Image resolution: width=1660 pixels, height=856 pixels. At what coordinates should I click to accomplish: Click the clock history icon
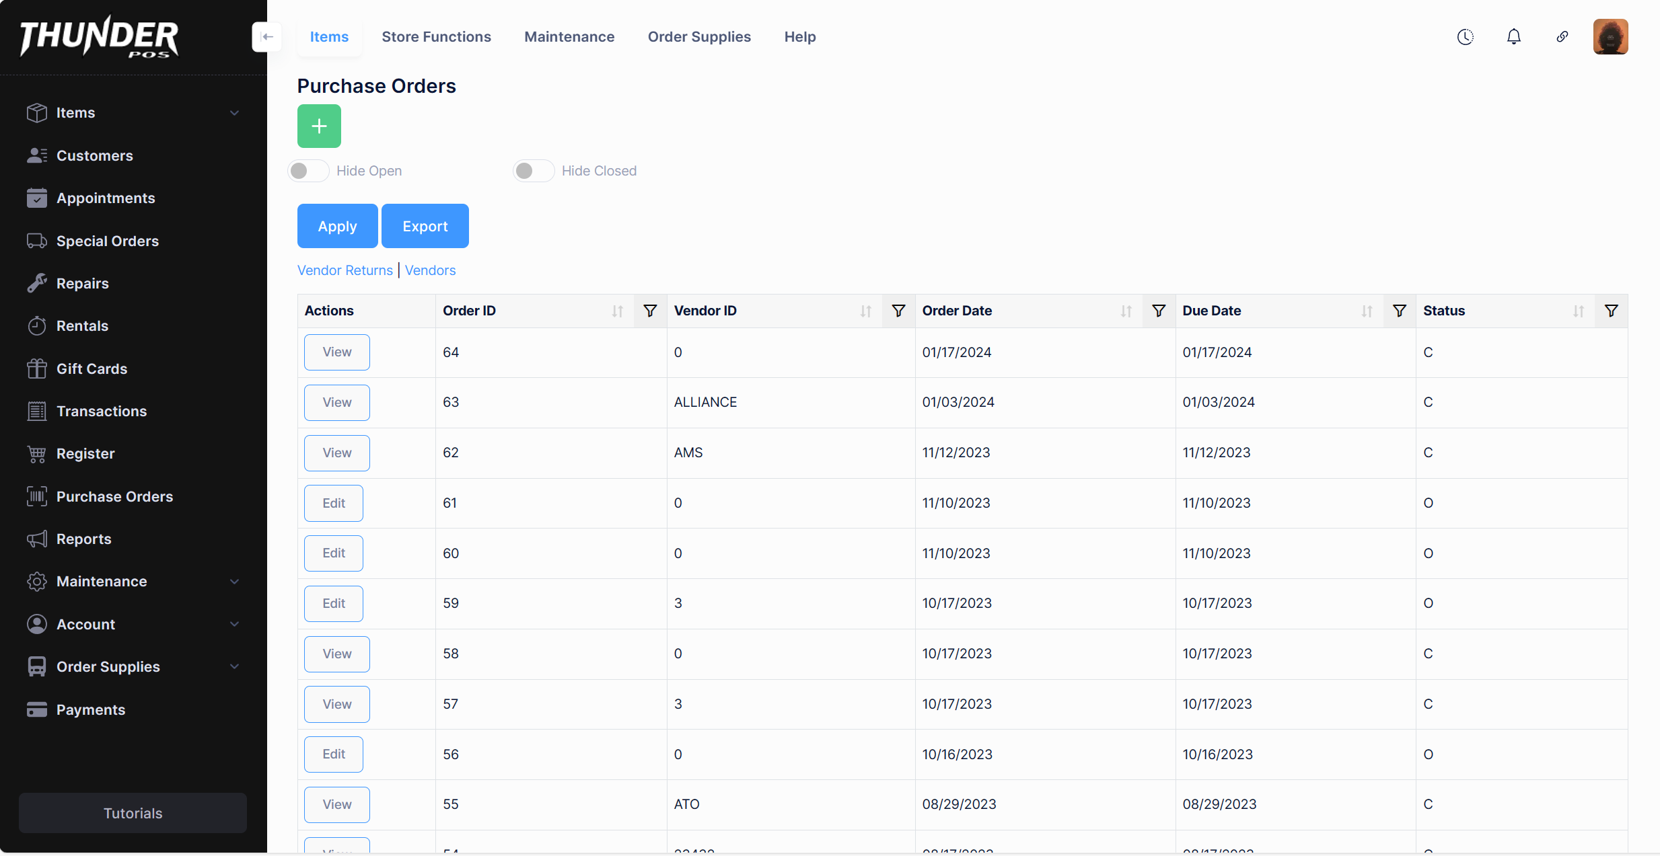[x=1465, y=37]
